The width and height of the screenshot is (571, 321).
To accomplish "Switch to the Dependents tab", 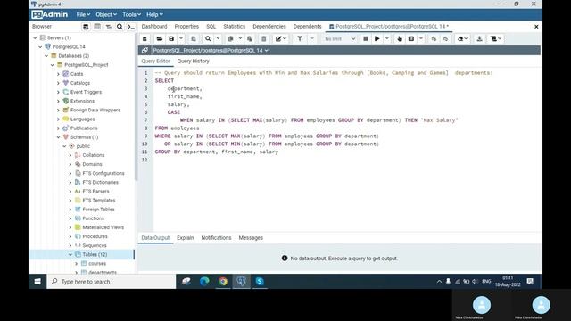I will [307, 27].
